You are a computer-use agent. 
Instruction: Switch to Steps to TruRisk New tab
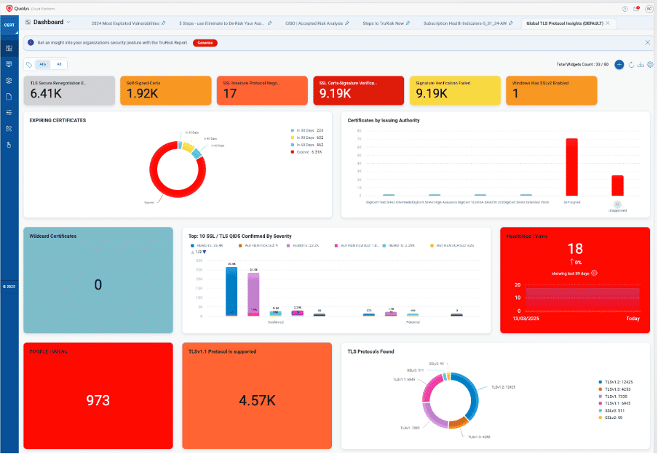click(x=383, y=23)
